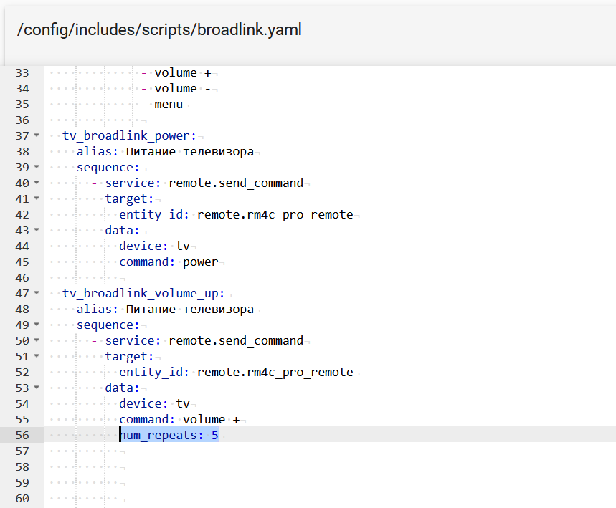The width and height of the screenshot is (616, 508).
Task: Collapse the fold arrow at line 41
Action: tap(37, 198)
